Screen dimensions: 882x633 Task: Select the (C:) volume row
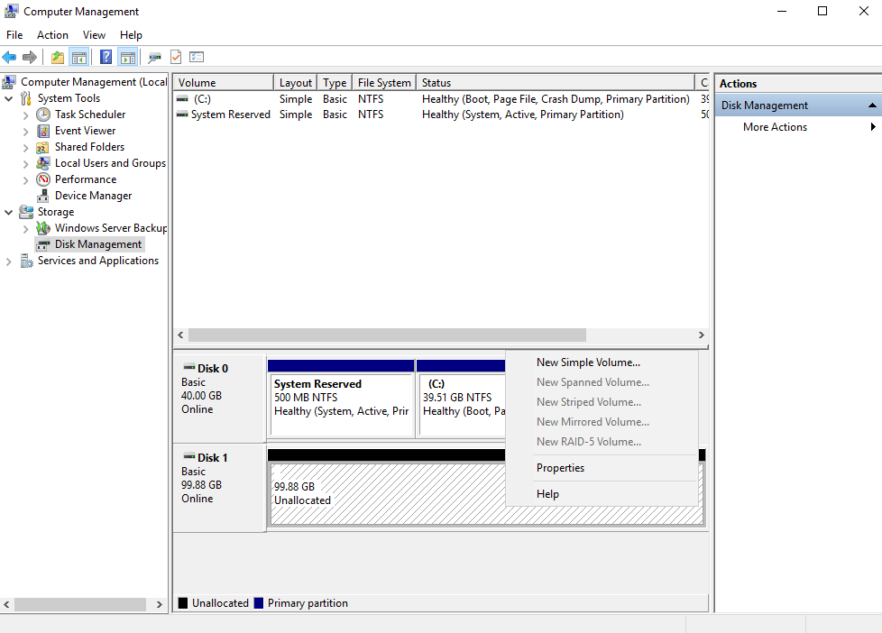442,99
